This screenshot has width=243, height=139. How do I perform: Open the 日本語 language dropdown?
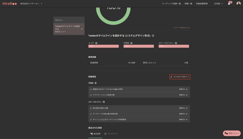pos(218,4)
